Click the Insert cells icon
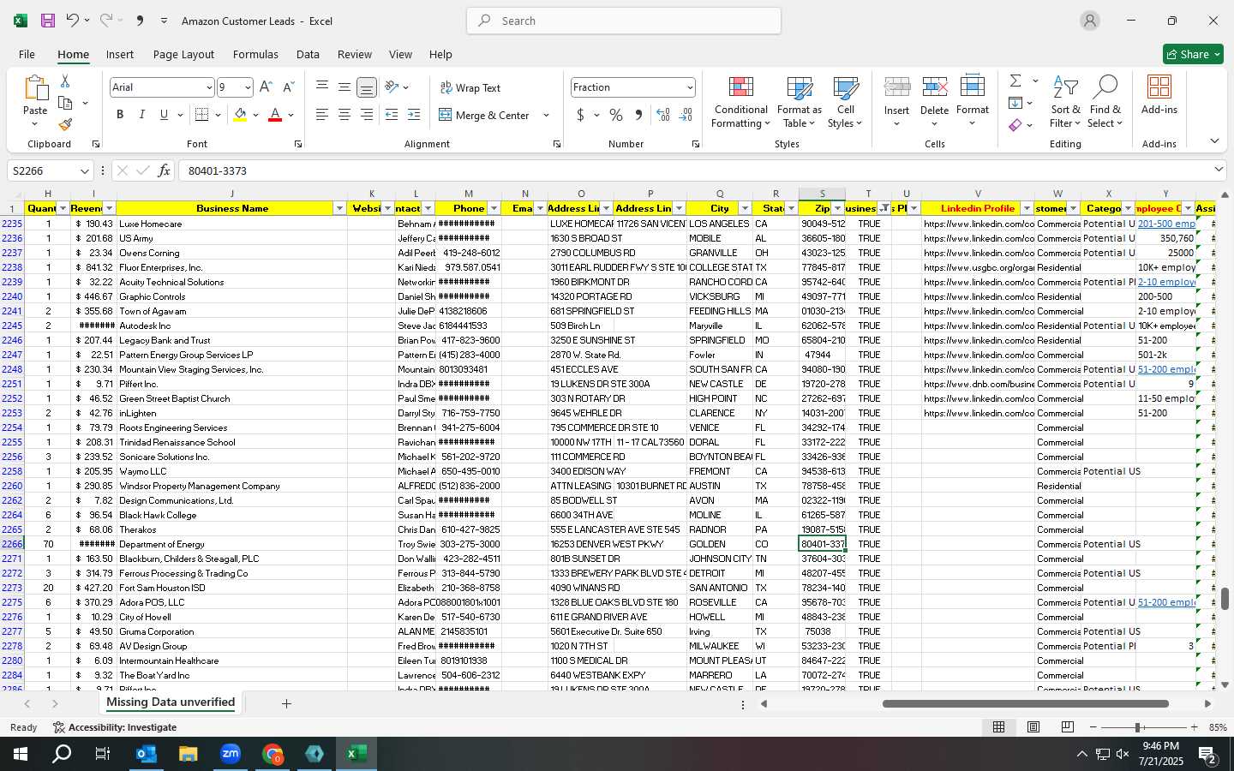This screenshot has height=771, width=1234. coord(896,88)
